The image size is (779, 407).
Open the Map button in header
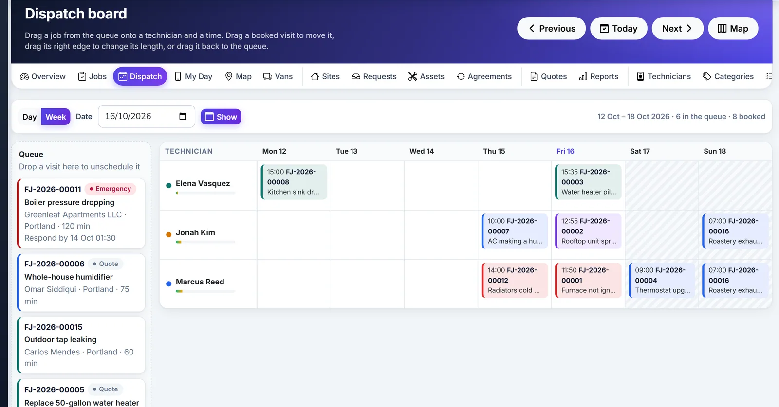point(733,28)
